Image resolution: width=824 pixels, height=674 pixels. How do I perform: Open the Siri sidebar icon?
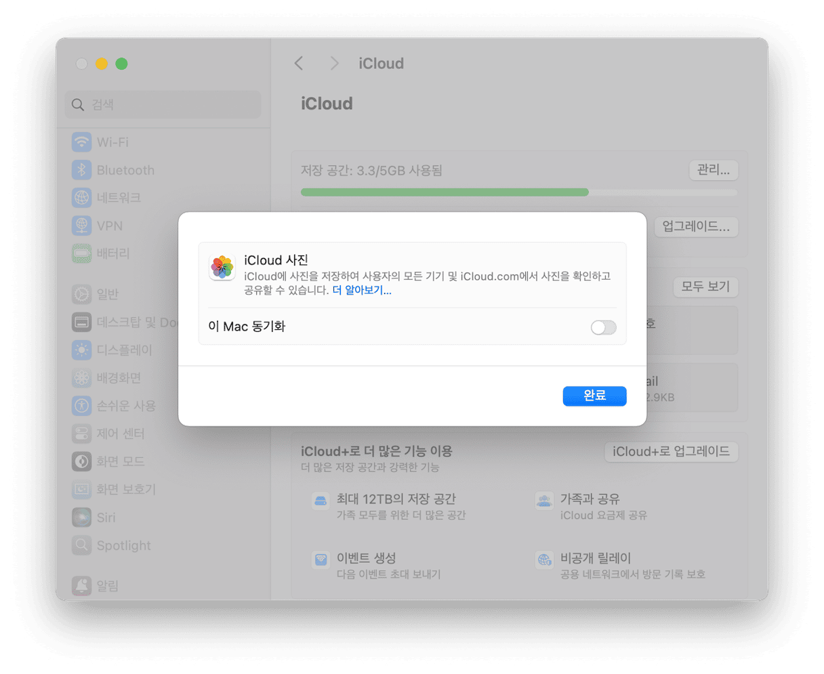click(x=82, y=518)
